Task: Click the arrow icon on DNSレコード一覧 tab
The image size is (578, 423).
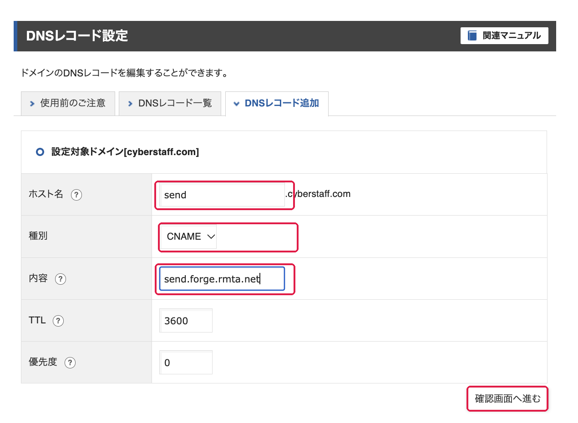Action: (130, 104)
